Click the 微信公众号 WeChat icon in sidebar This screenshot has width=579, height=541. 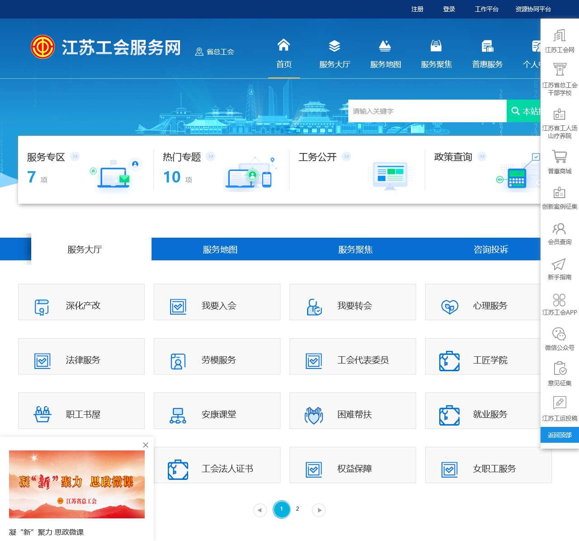[x=560, y=334]
